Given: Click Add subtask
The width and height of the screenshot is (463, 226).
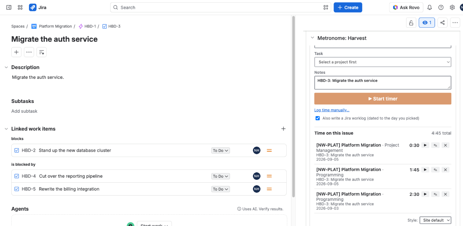Looking at the screenshot, I should (24, 111).
